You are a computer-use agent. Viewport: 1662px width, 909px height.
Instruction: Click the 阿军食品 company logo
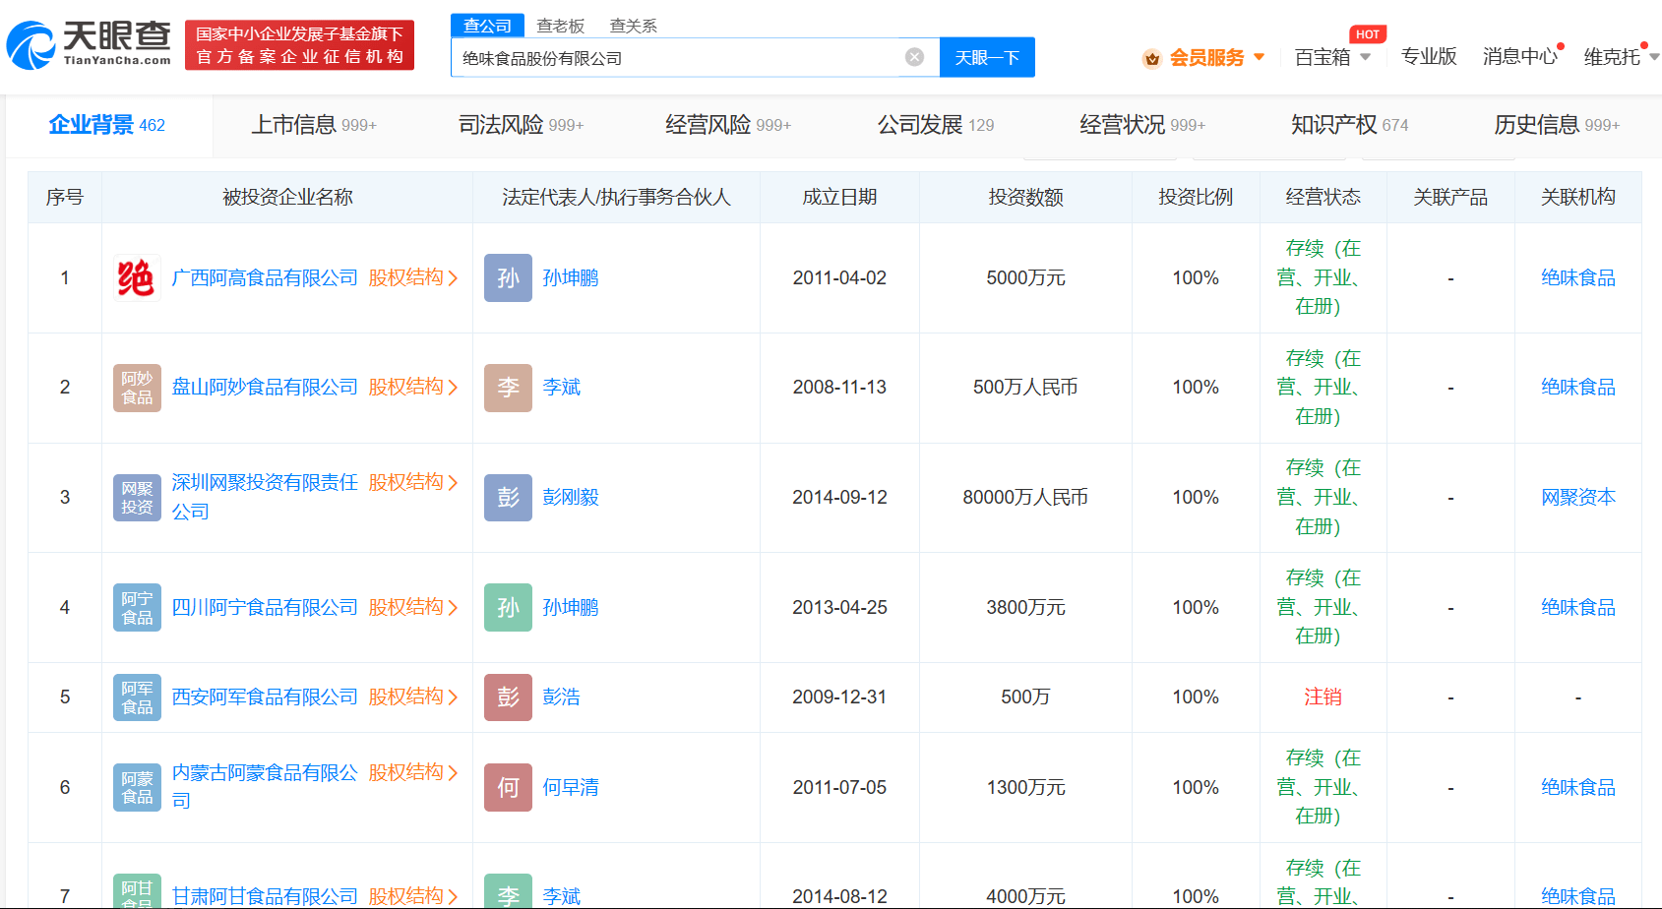pos(137,697)
